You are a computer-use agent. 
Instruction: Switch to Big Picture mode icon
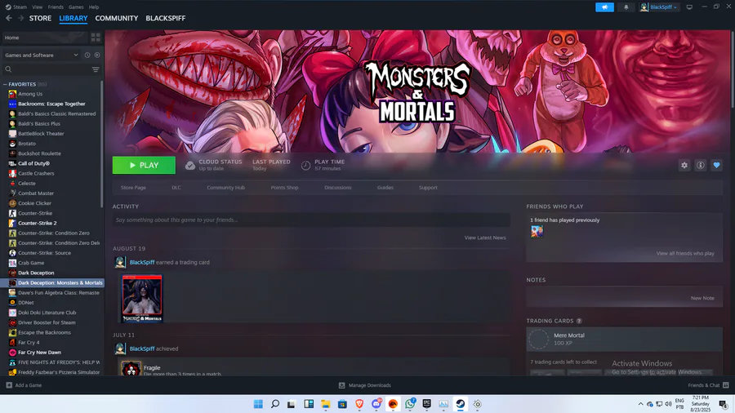tap(689, 7)
